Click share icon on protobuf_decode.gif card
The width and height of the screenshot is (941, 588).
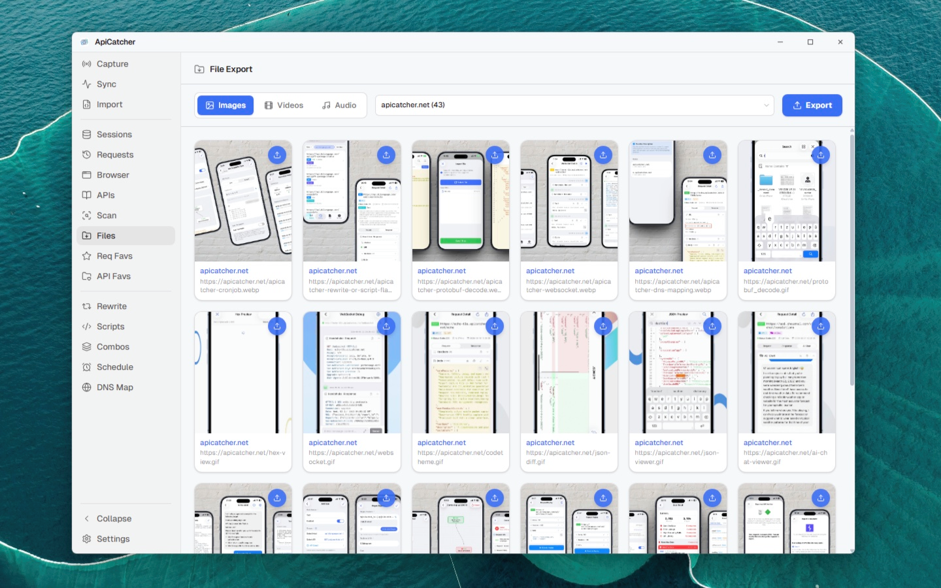(821, 155)
